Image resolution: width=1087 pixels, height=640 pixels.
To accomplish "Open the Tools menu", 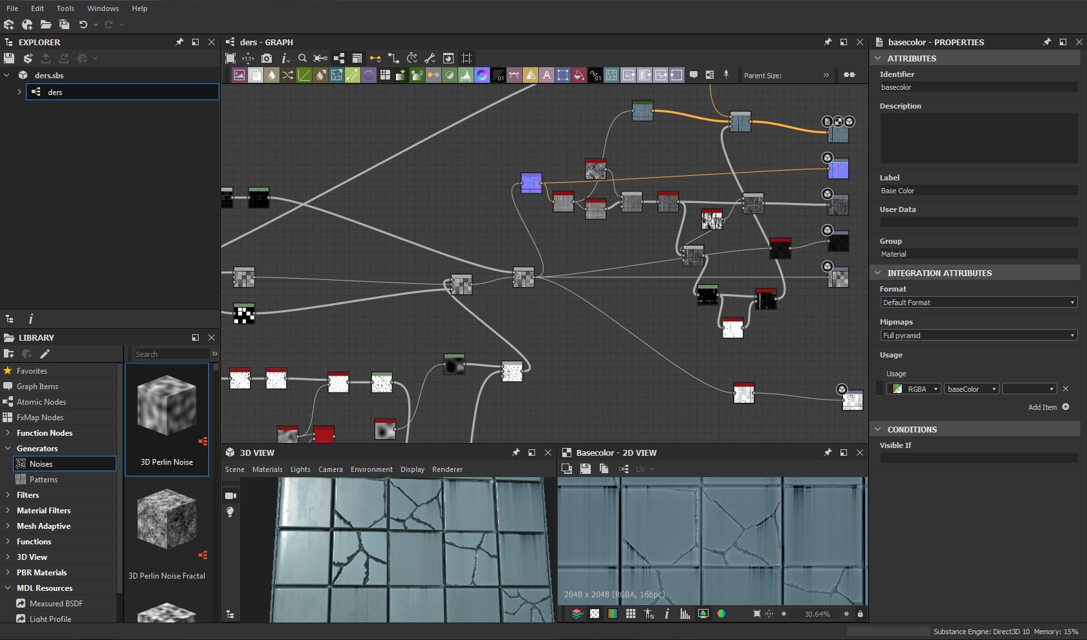I will pos(65,8).
